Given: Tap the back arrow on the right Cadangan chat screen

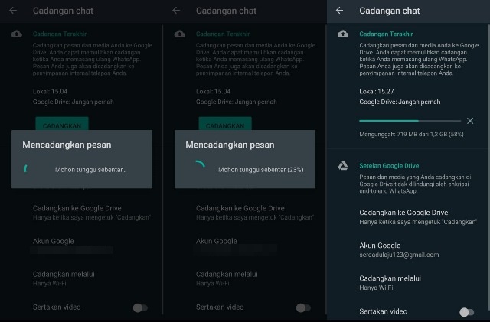Looking at the screenshot, I should 340,11.
